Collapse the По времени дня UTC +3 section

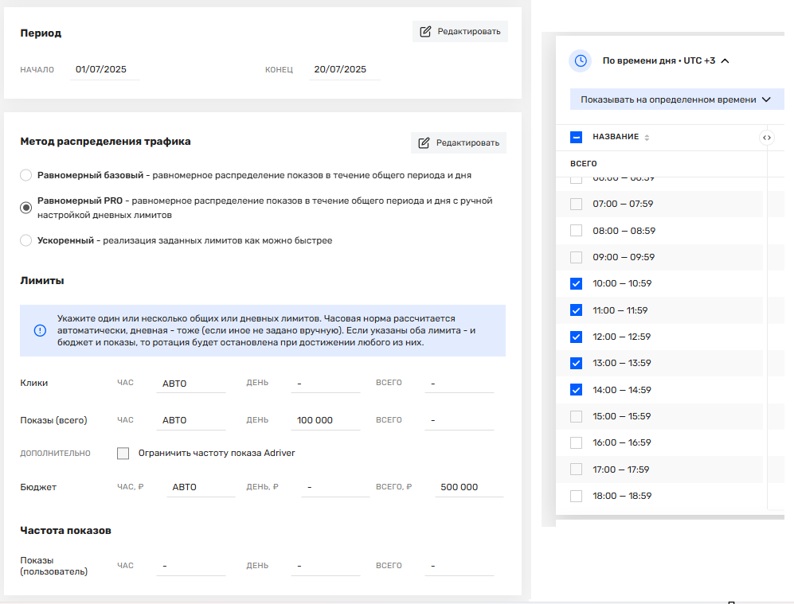(x=726, y=60)
